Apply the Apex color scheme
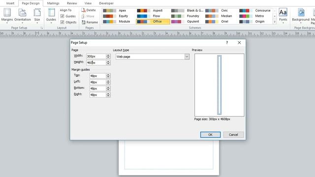The width and height of the screenshot is (315, 177). [115, 10]
